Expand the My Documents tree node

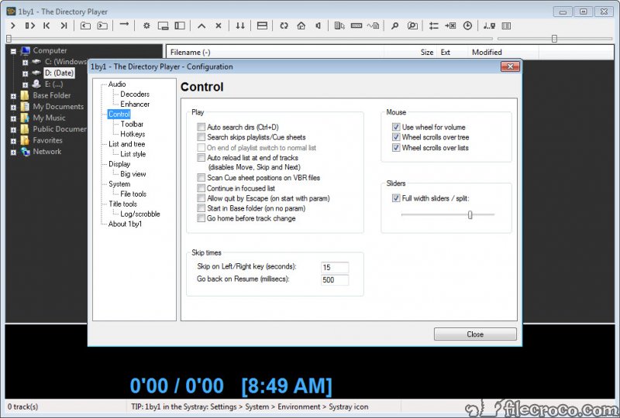point(13,107)
